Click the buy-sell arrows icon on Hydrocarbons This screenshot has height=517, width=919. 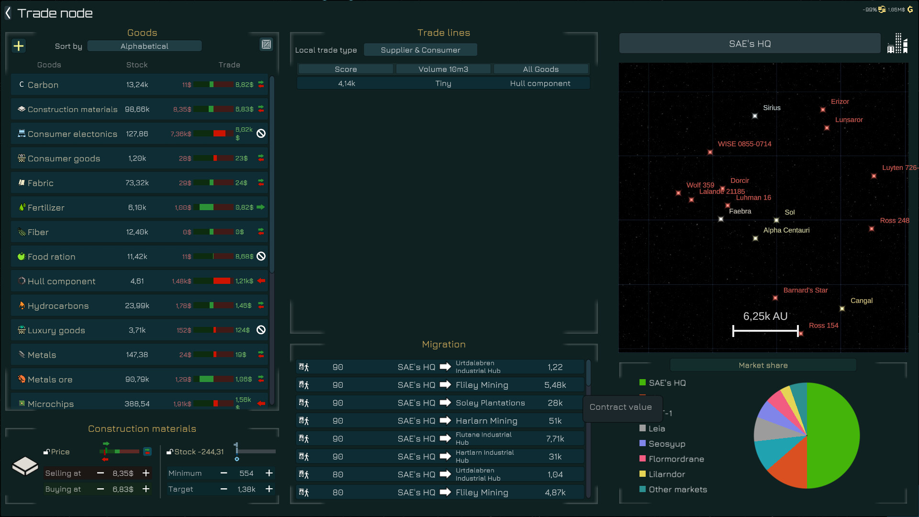point(261,305)
